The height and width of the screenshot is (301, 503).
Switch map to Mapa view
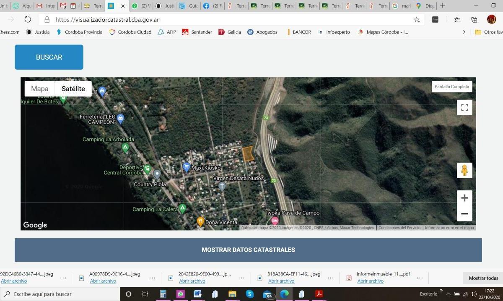tap(40, 89)
